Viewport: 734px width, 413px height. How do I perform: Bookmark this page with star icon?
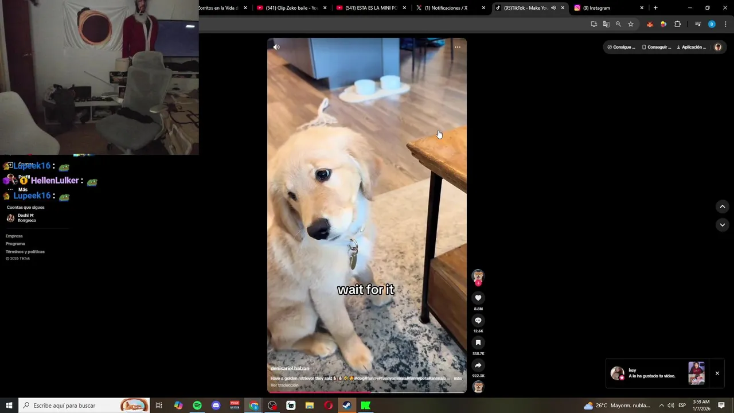click(x=631, y=24)
